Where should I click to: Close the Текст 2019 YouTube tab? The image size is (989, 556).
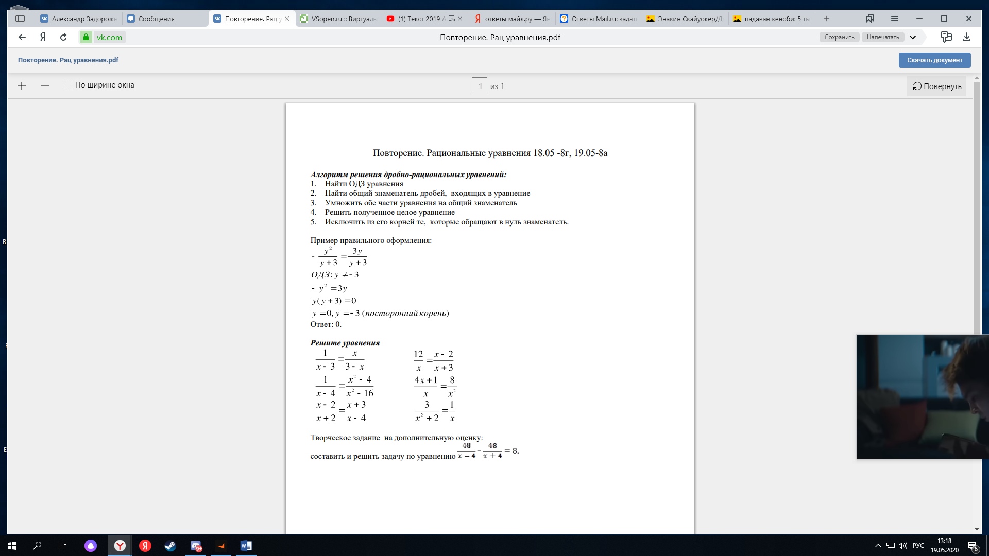(x=460, y=19)
